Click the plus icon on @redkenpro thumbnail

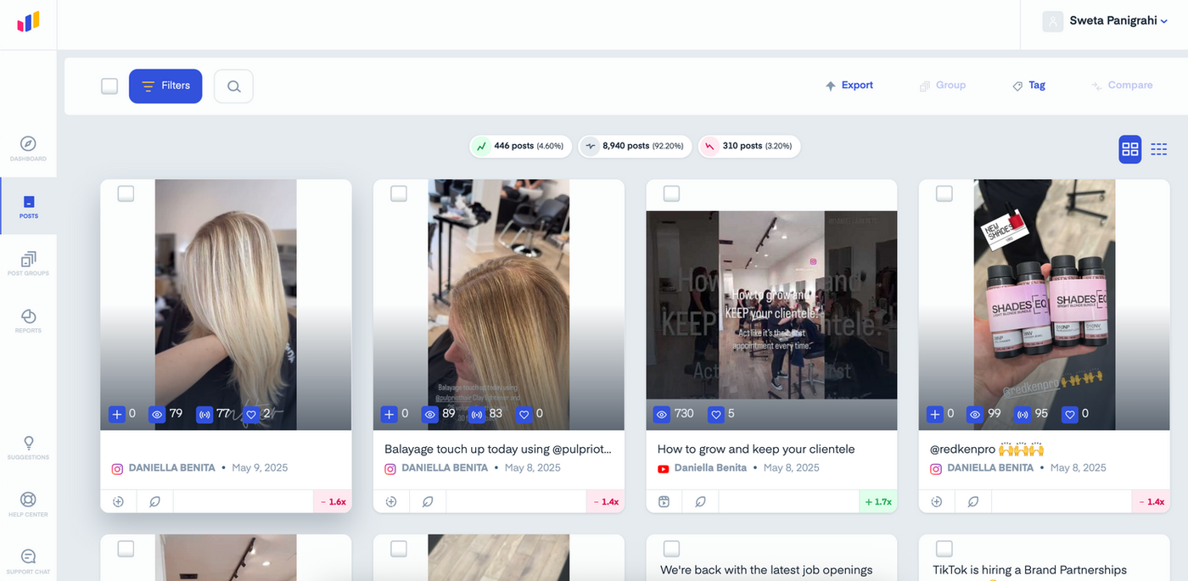[935, 414]
